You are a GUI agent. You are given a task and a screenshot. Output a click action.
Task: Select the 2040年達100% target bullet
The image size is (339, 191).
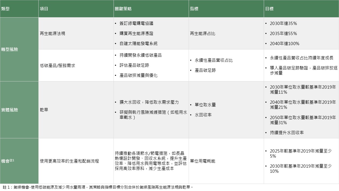click(x=283, y=44)
